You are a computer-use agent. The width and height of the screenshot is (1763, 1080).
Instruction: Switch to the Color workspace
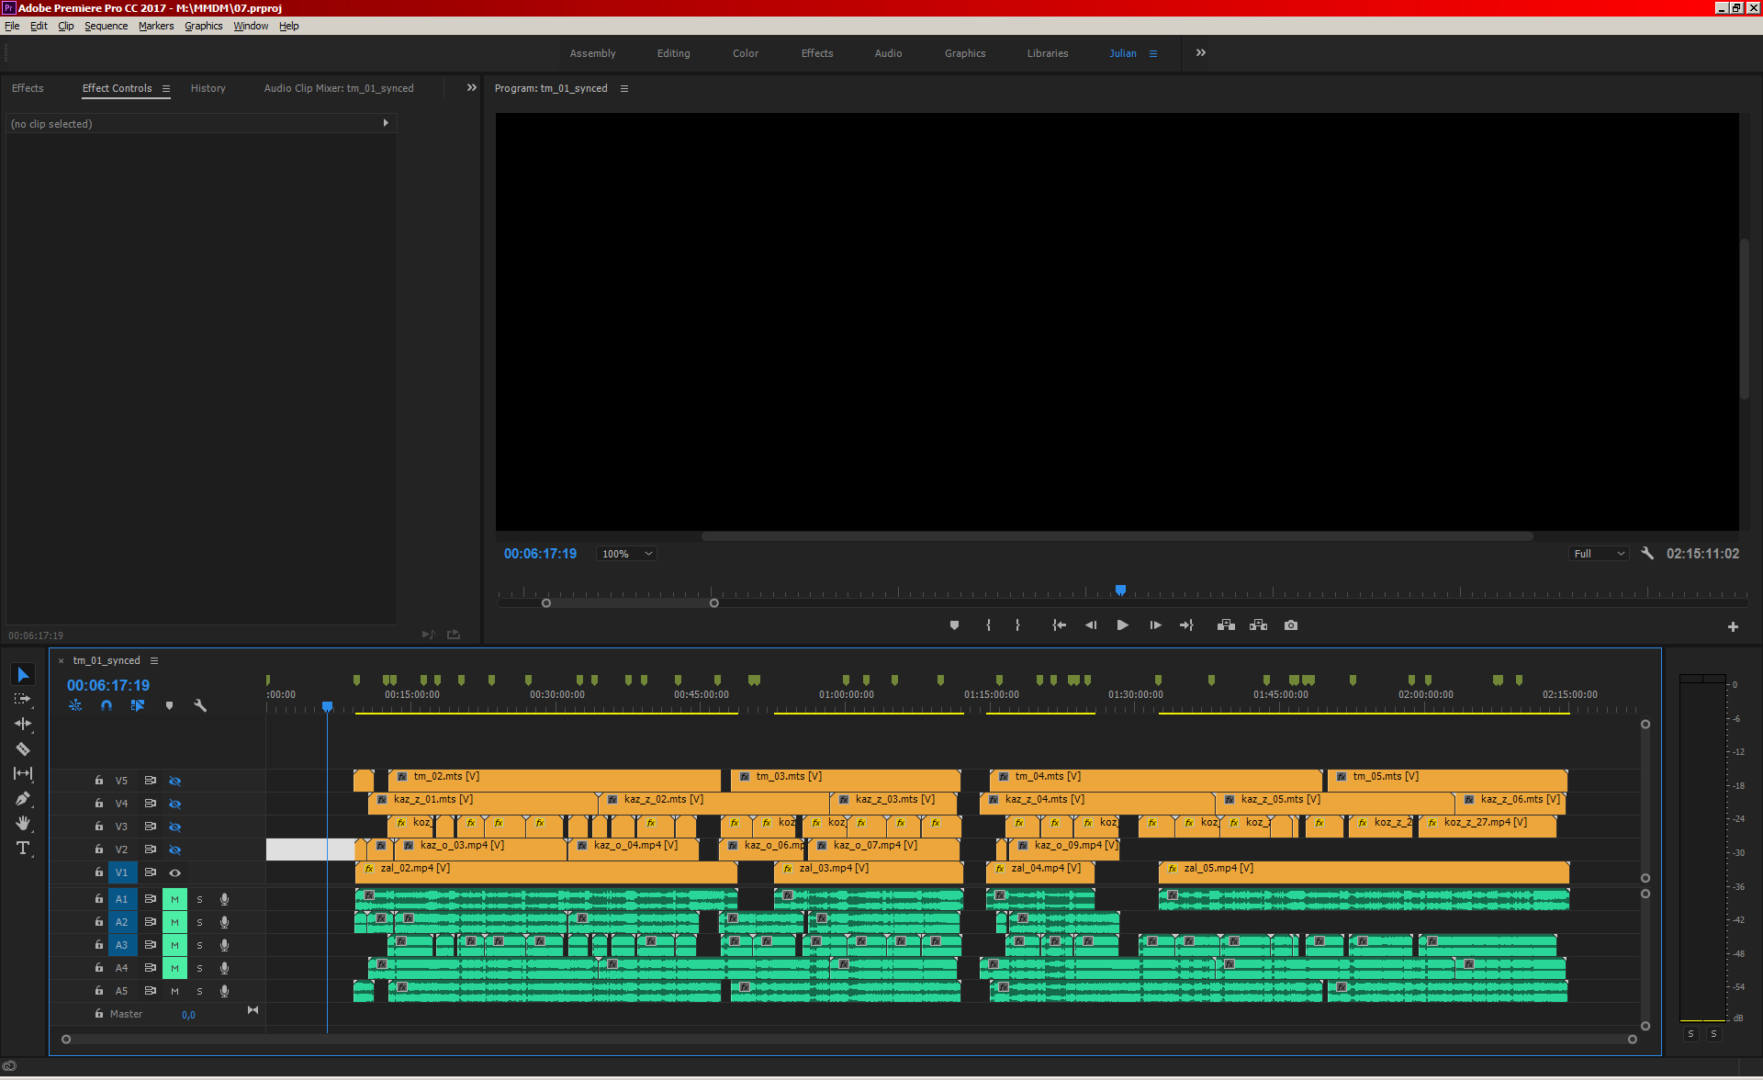pos(745,53)
